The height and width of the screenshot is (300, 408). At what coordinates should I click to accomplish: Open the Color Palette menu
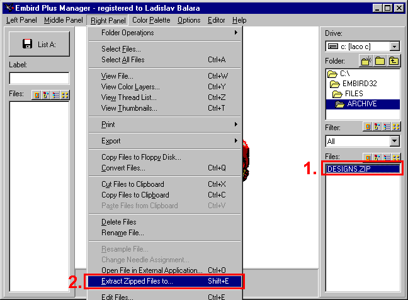coord(151,20)
